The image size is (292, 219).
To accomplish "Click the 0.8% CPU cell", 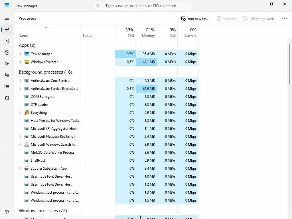I will point(125,89).
